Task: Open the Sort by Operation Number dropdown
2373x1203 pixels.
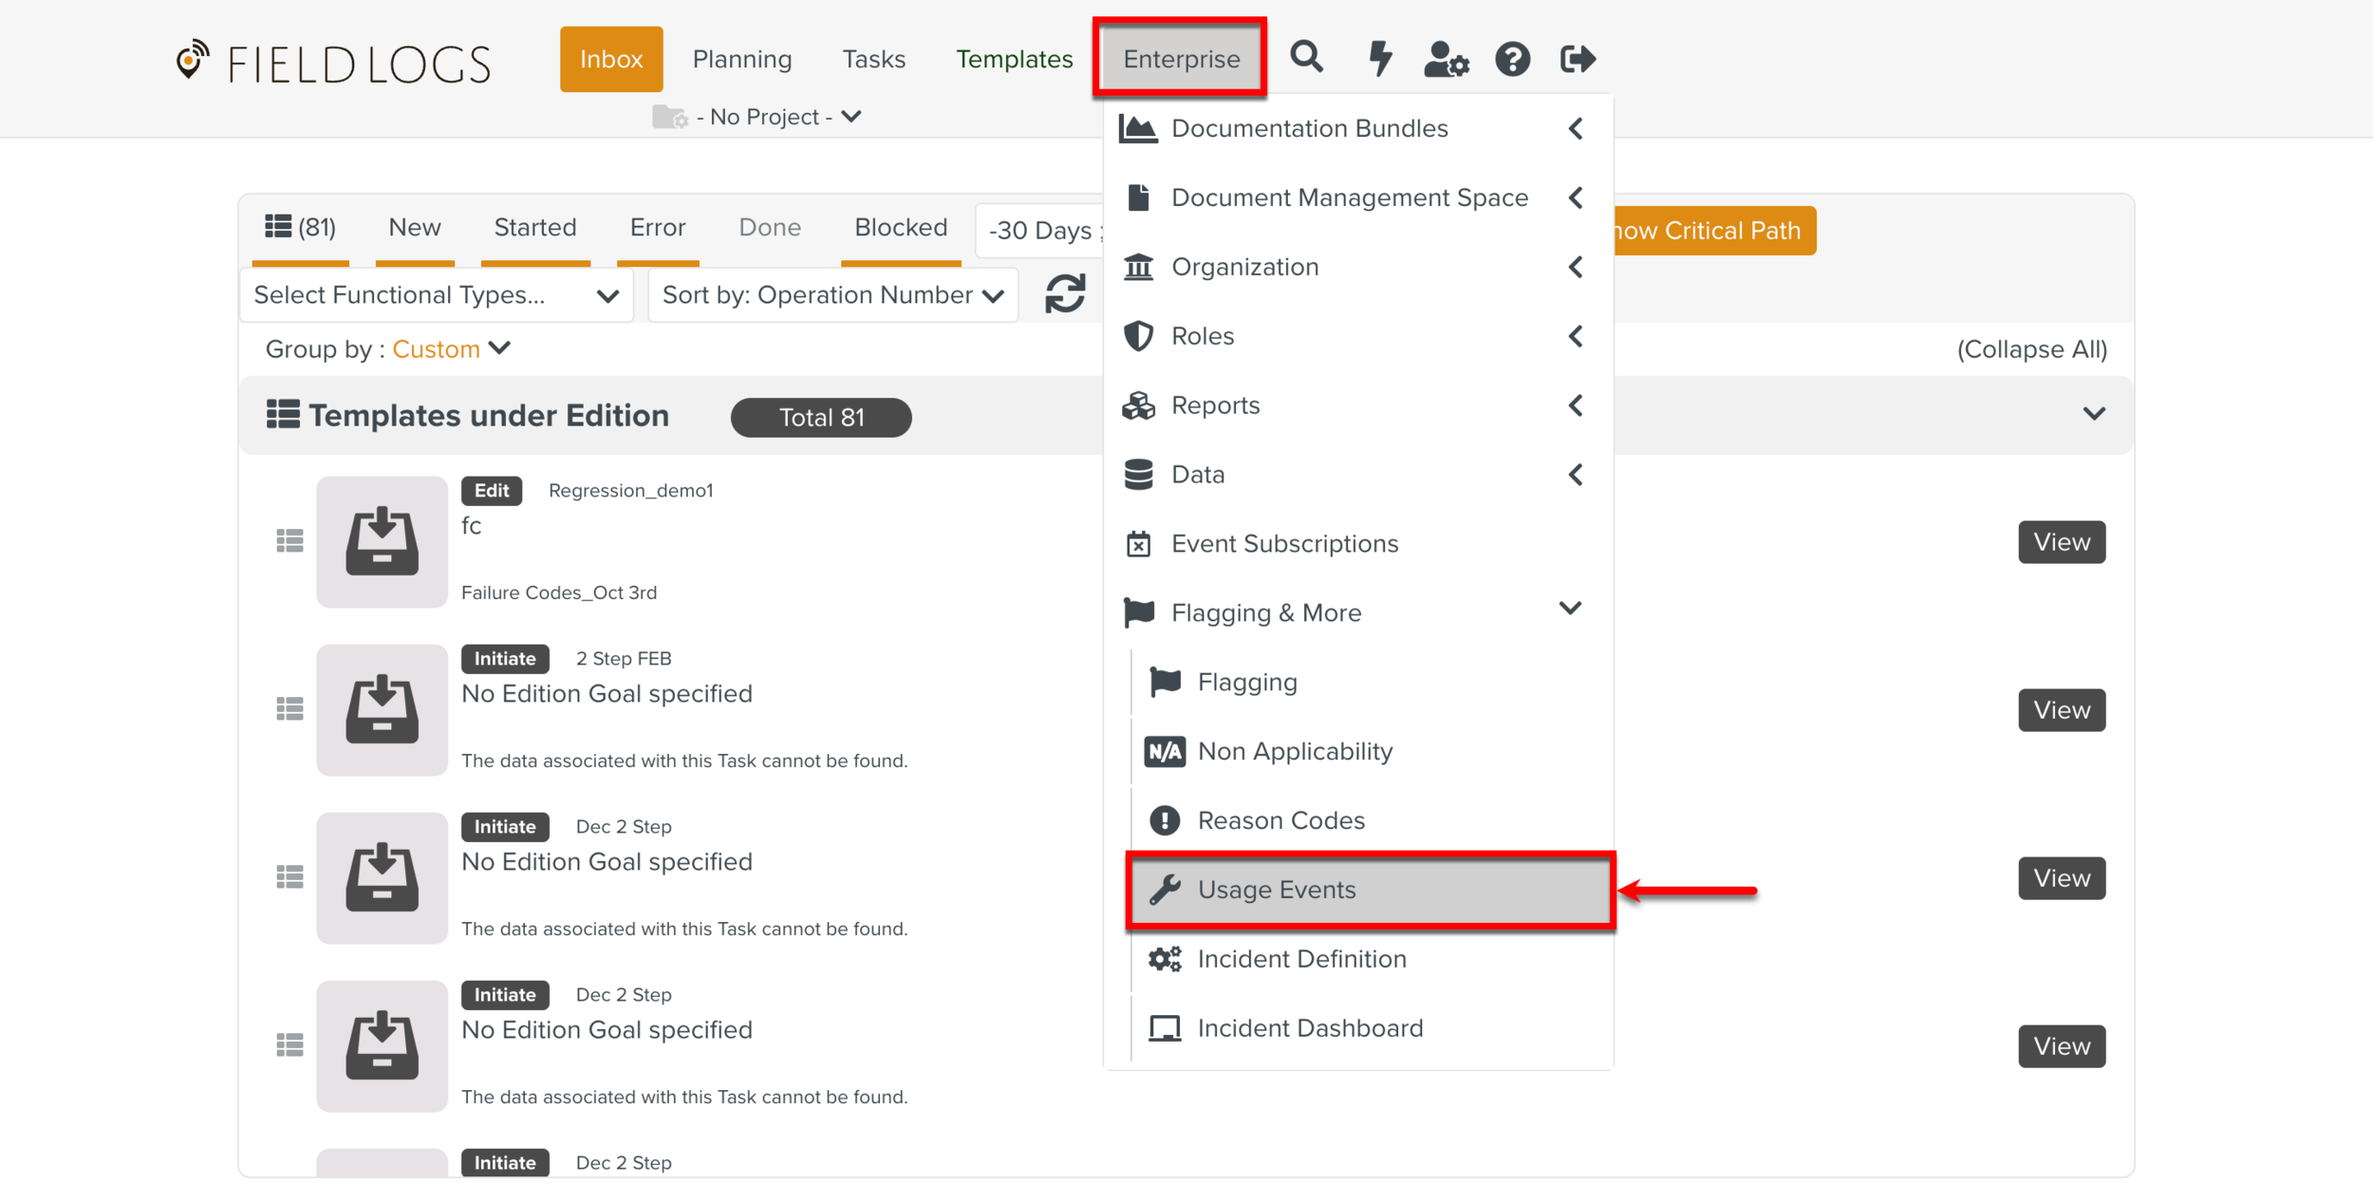Action: pyautogui.click(x=832, y=295)
